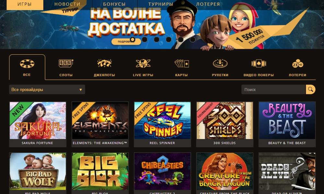
Task: Select the ЛОТЕРЕИ lottery balls icon
Action: [297, 63]
